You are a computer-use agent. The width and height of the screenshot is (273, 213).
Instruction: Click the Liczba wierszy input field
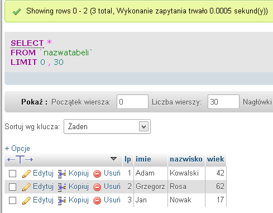(x=223, y=102)
